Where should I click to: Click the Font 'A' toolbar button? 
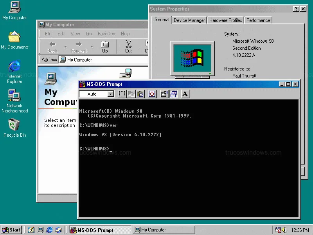coord(185,94)
